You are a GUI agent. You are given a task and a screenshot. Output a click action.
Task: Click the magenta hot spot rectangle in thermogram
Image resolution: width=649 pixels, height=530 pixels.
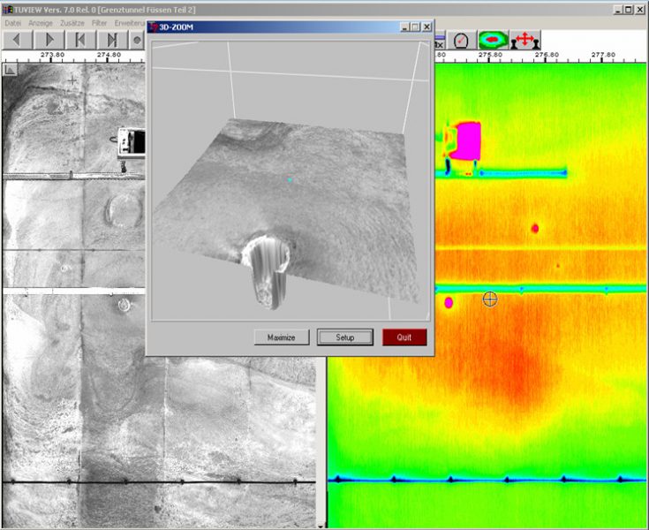pyautogui.click(x=466, y=140)
